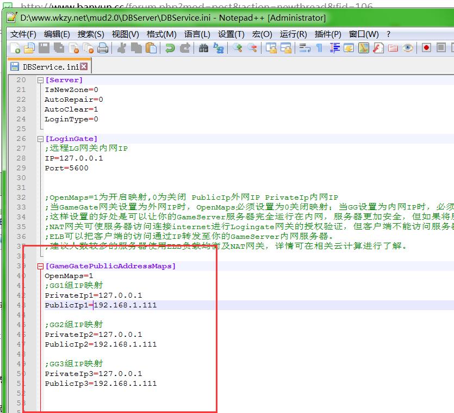454x413 pixels.
Task: Click the Paste clipboard icon
Action: coord(151,48)
